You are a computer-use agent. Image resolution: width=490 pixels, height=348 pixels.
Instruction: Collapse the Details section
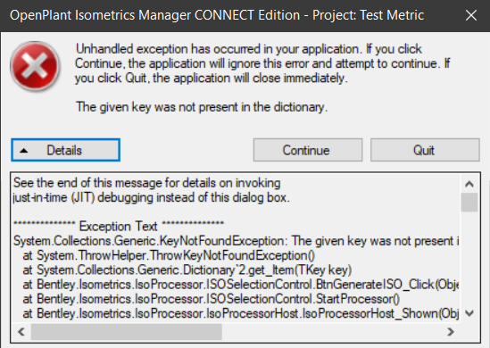(x=65, y=150)
